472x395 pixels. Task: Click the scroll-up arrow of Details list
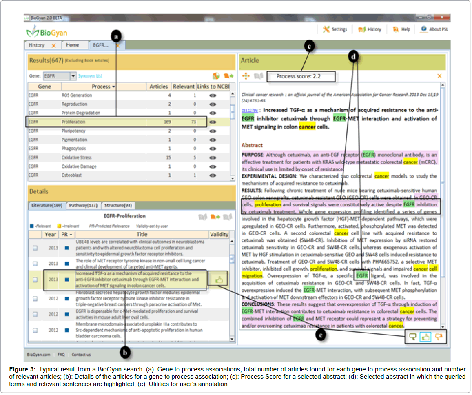pos(232,242)
